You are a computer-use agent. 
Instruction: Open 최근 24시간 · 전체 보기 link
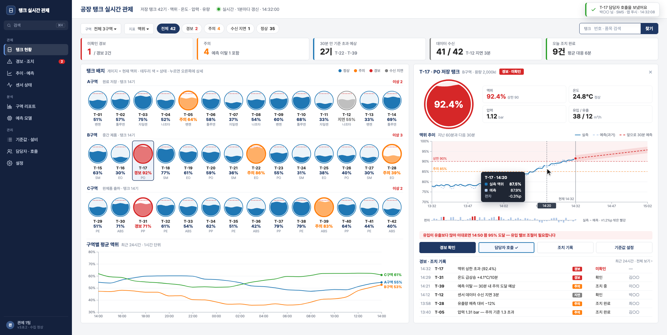click(634, 261)
